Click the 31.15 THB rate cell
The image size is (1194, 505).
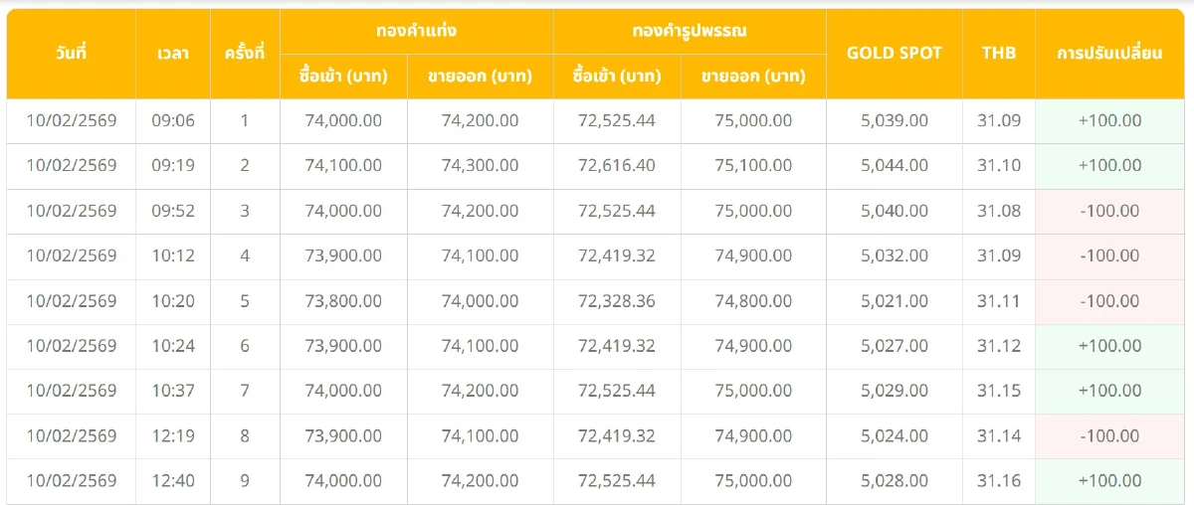pyautogui.click(x=998, y=391)
